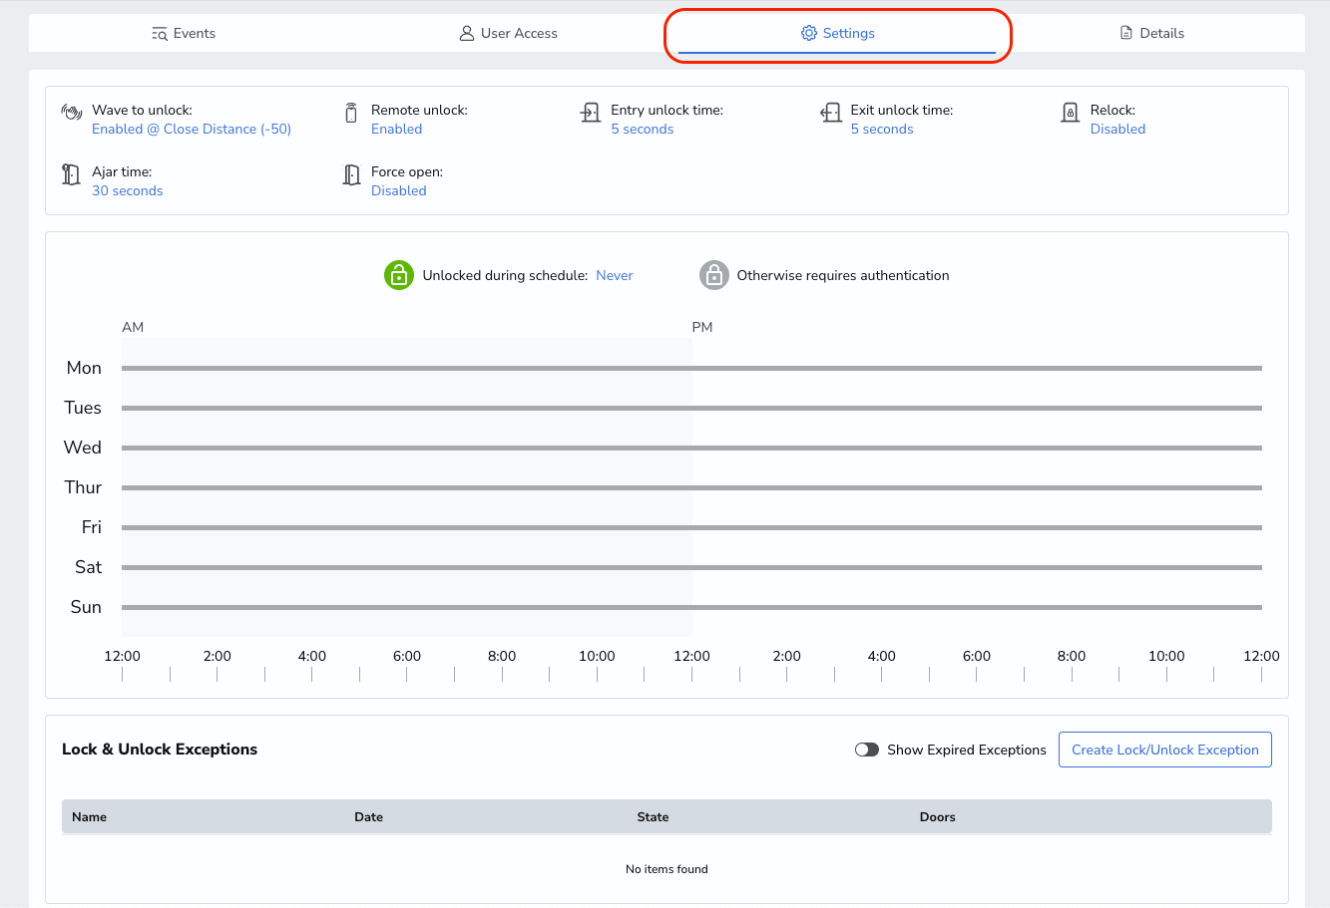The height and width of the screenshot is (908, 1330).
Task: Change Force open Disabled setting
Action: pyautogui.click(x=399, y=190)
